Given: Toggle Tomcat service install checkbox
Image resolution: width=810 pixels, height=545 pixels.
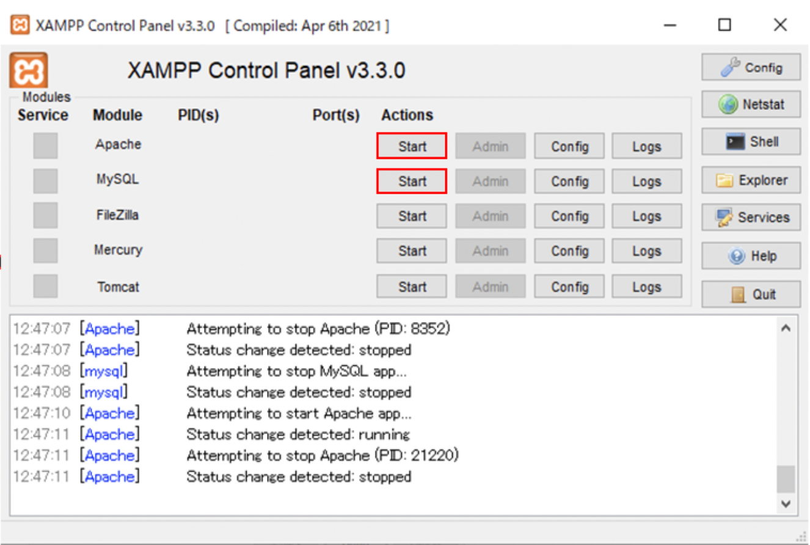Looking at the screenshot, I should click(45, 286).
